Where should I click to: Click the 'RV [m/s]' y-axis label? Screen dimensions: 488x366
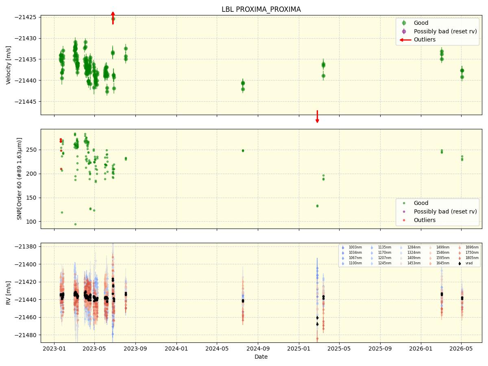click(x=9, y=293)
